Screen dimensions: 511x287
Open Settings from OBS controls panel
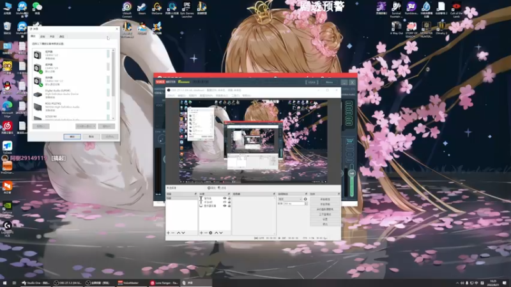click(x=325, y=219)
